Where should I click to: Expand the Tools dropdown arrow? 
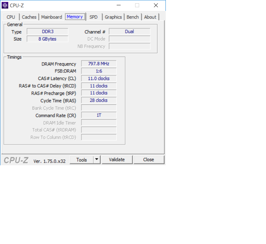coord(97,160)
